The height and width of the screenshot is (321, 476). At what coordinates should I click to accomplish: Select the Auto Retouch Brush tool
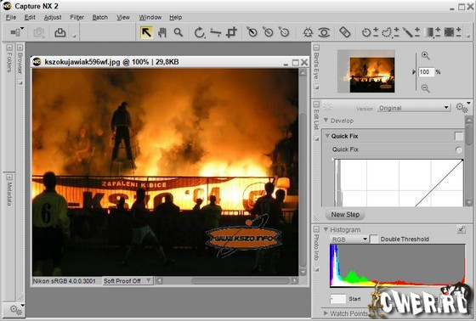pos(344,32)
